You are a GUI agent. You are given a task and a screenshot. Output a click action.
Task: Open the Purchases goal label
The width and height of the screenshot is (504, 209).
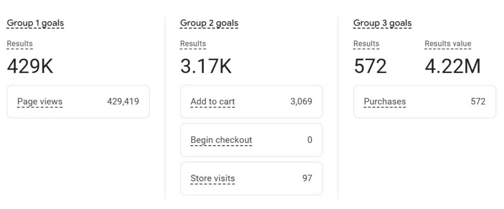(x=385, y=102)
